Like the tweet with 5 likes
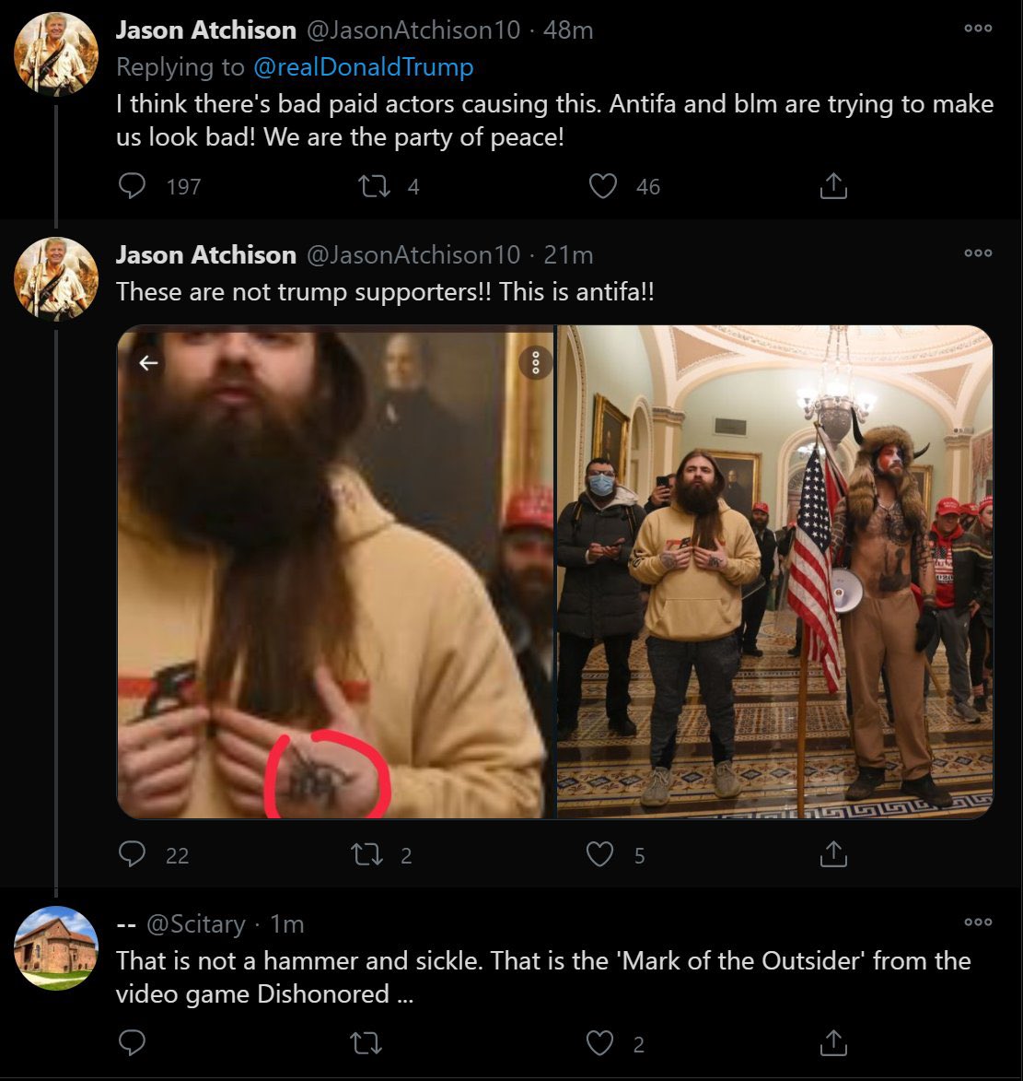 coord(600,855)
